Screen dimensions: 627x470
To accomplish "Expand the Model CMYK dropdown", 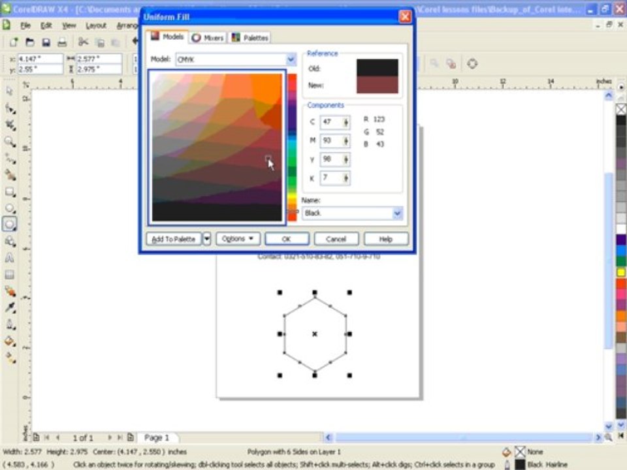I will 291,59.
